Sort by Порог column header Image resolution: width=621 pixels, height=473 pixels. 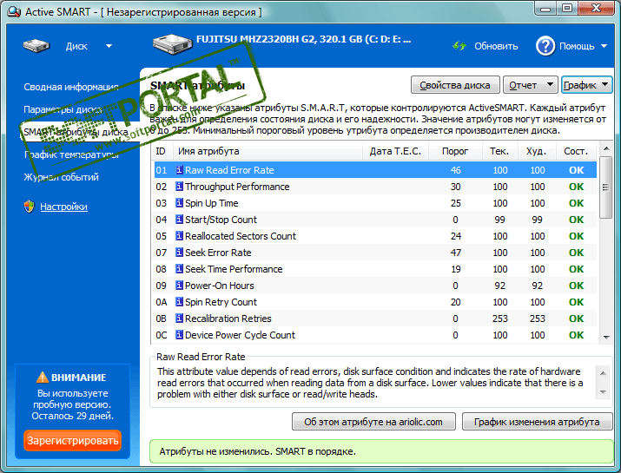click(455, 151)
